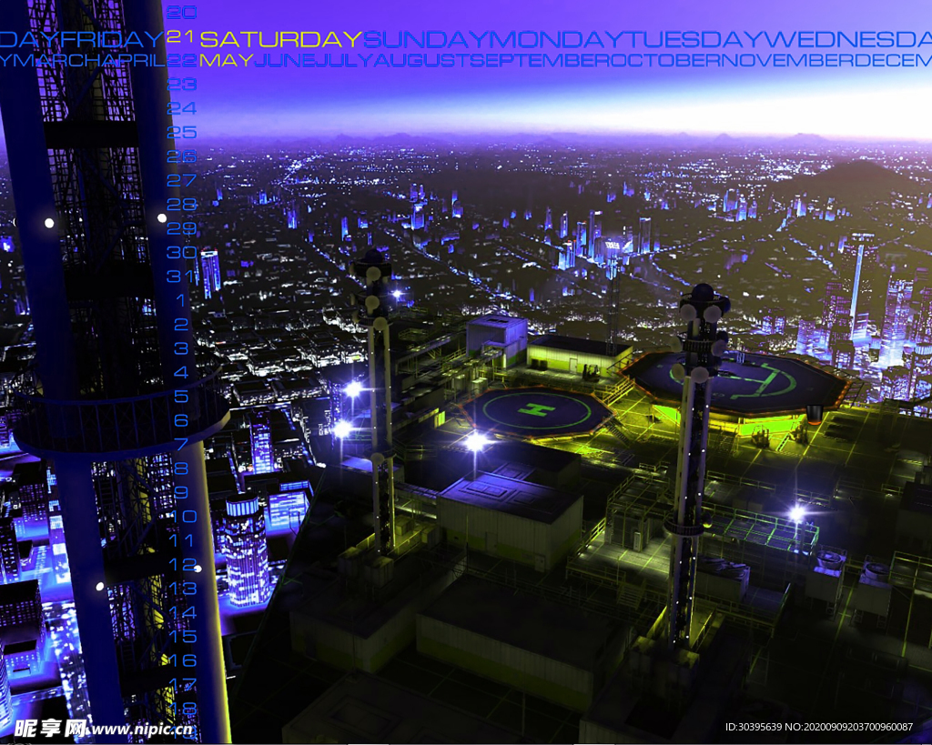Click date 10 in the date column

pos(182,516)
